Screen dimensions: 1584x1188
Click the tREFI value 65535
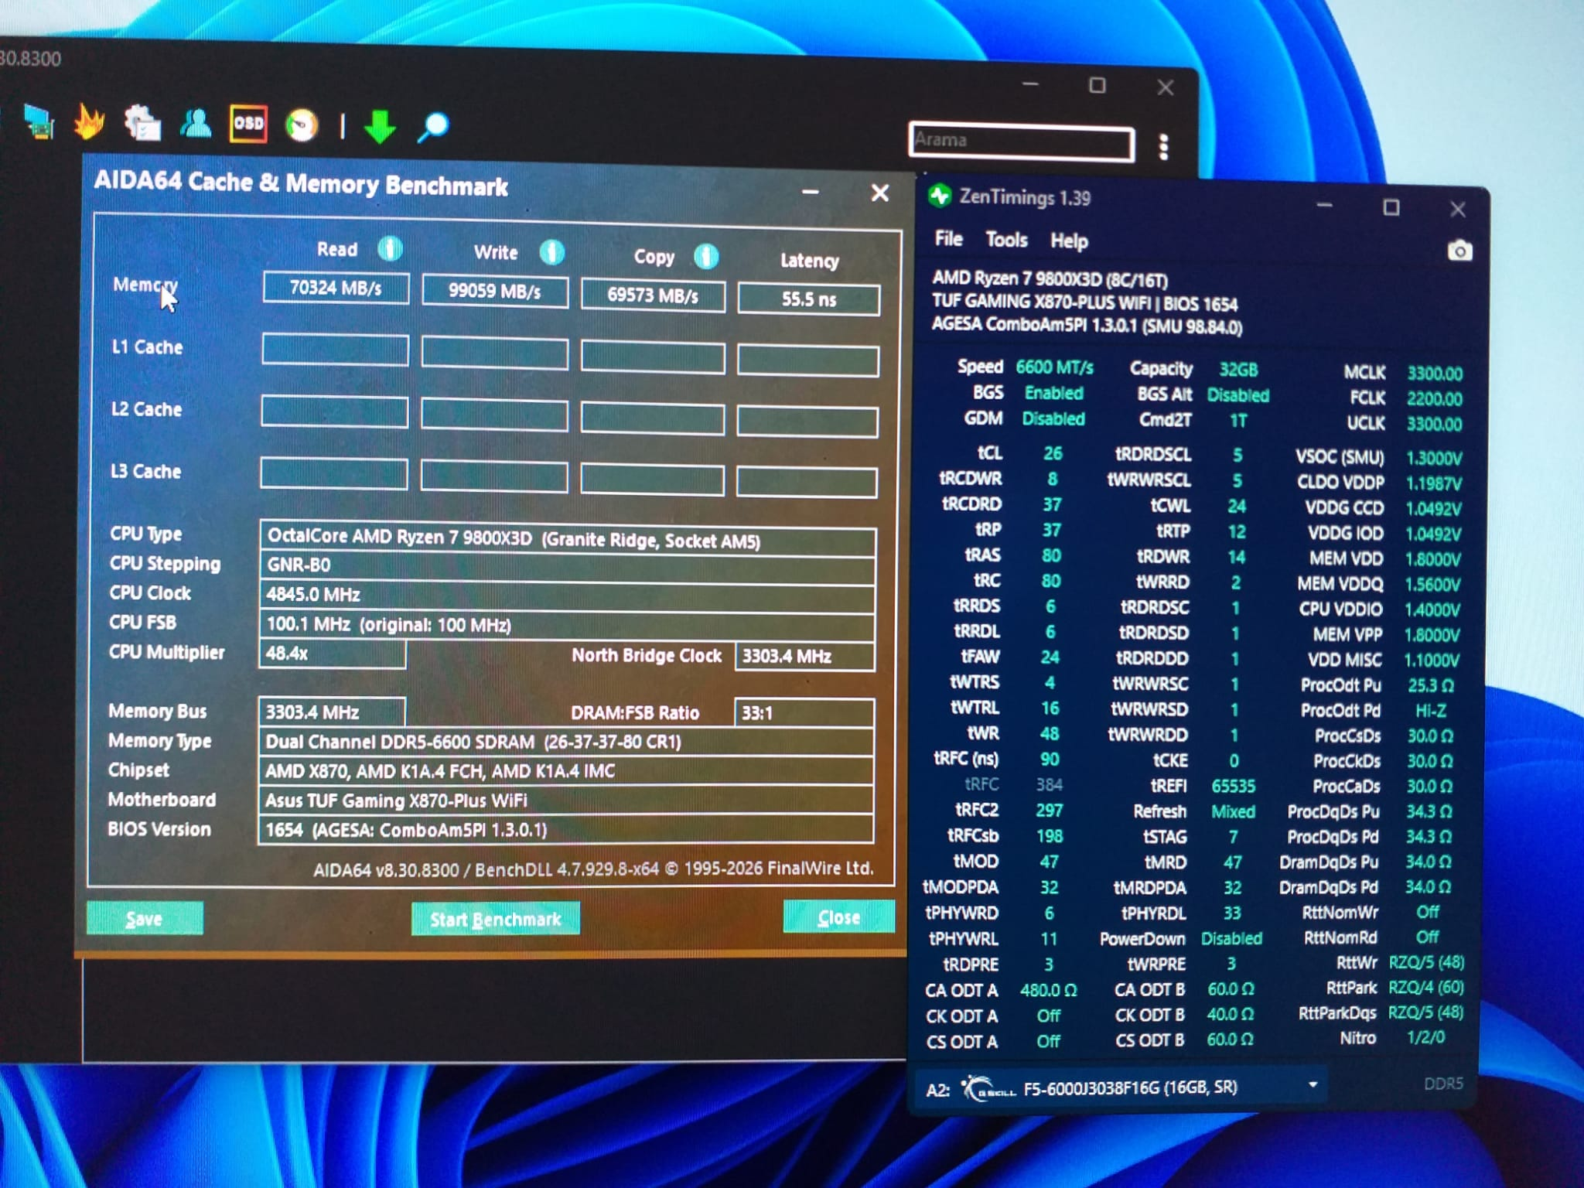pyautogui.click(x=1233, y=786)
